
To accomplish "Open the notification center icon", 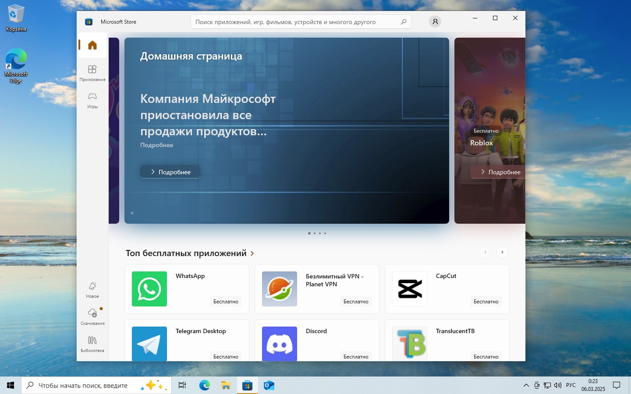I will (617, 385).
